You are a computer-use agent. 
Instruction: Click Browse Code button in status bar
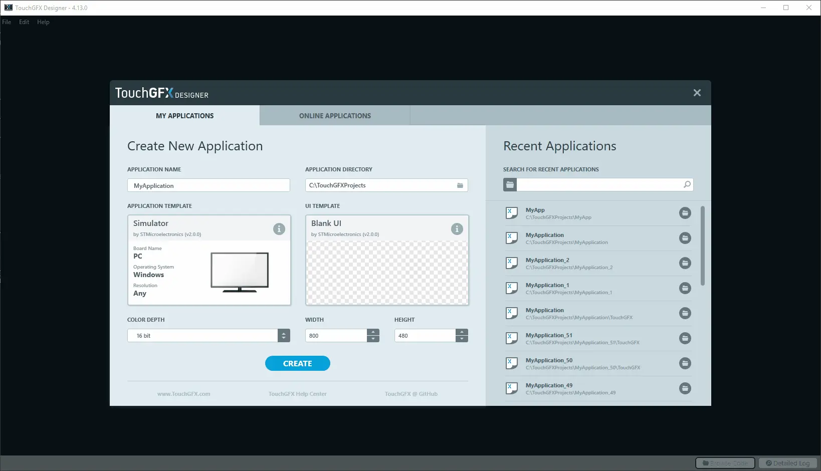(x=725, y=463)
